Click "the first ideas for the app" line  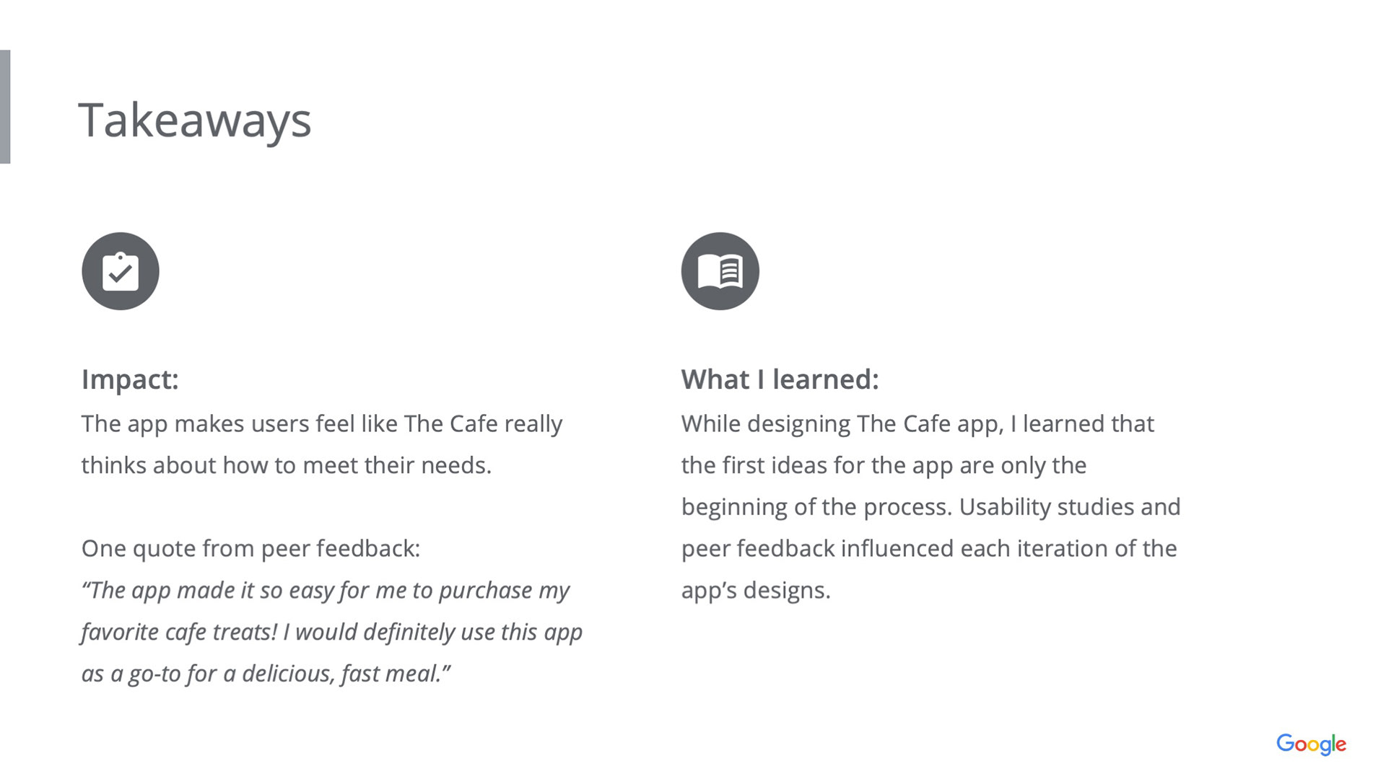[884, 465]
